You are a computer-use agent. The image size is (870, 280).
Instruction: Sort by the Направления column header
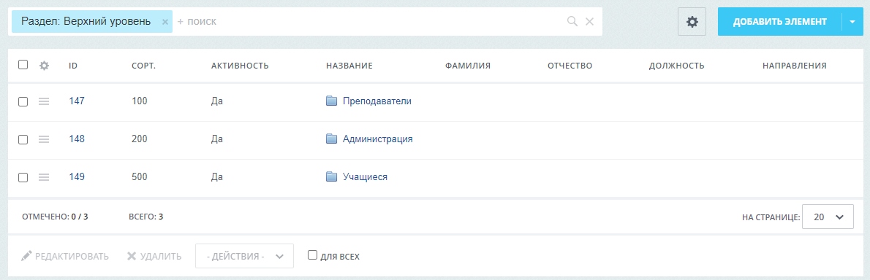click(x=795, y=66)
